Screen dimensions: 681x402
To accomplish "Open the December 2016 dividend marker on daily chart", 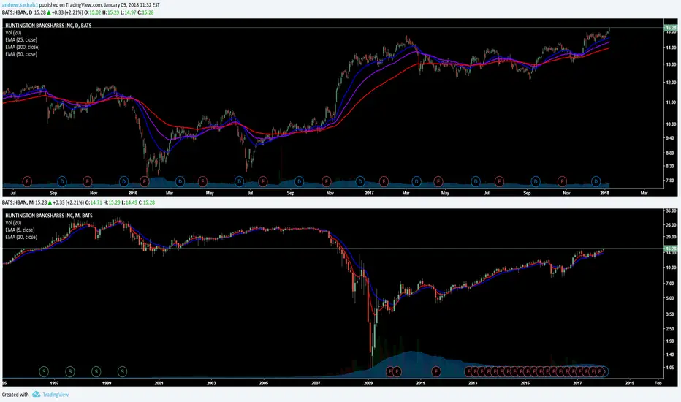I will click(360, 181).
